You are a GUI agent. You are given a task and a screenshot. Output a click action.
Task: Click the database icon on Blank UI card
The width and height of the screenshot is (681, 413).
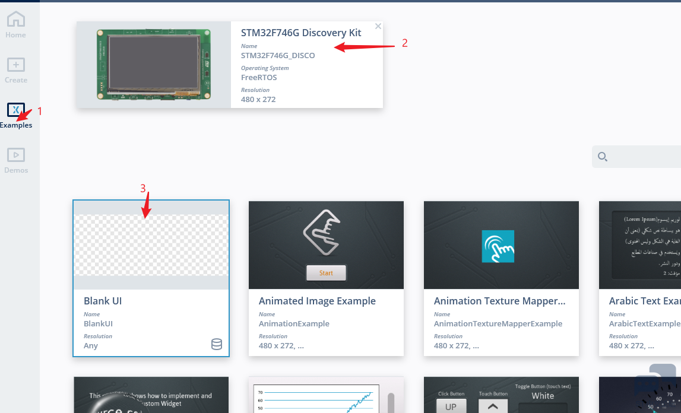216,344
